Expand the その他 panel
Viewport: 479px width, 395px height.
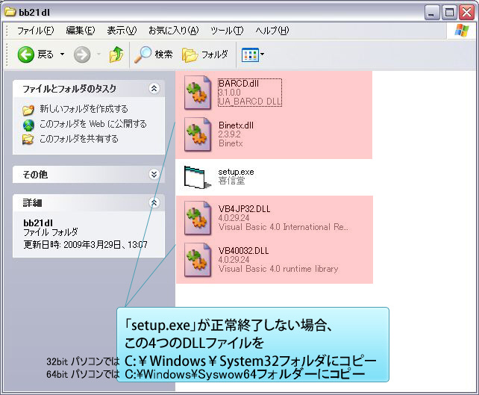pos(154,174)
